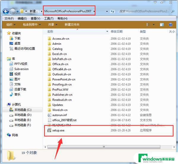Click the horizontal scrollbar right arrow

pos(174,147)
